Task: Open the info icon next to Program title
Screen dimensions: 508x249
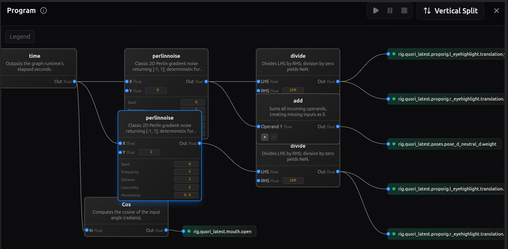Action: pyautogui.click(x=43, y=11)
